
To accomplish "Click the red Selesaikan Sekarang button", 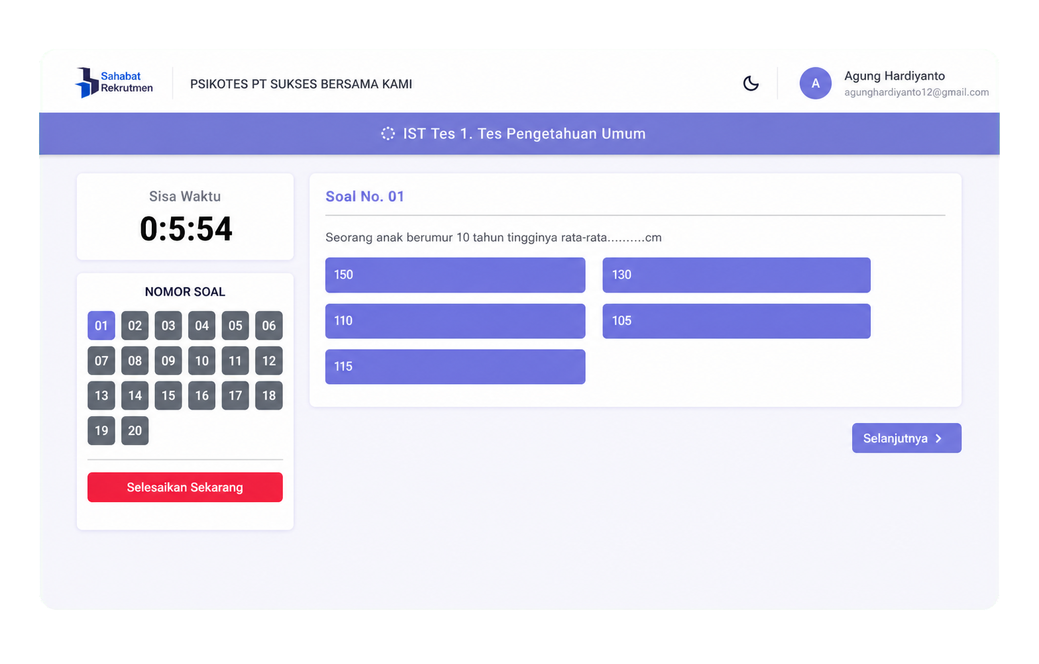I will (185, 487).
